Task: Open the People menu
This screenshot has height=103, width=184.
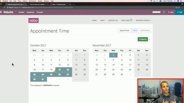Action: point(40,1)
